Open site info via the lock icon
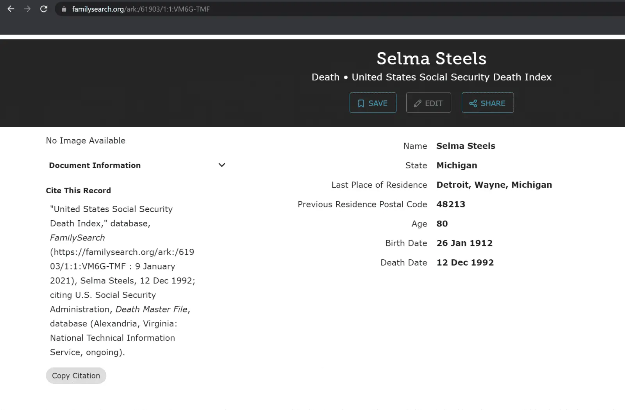 pos(64,9)
